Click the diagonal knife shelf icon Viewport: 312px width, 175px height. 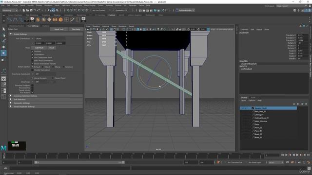72,19
